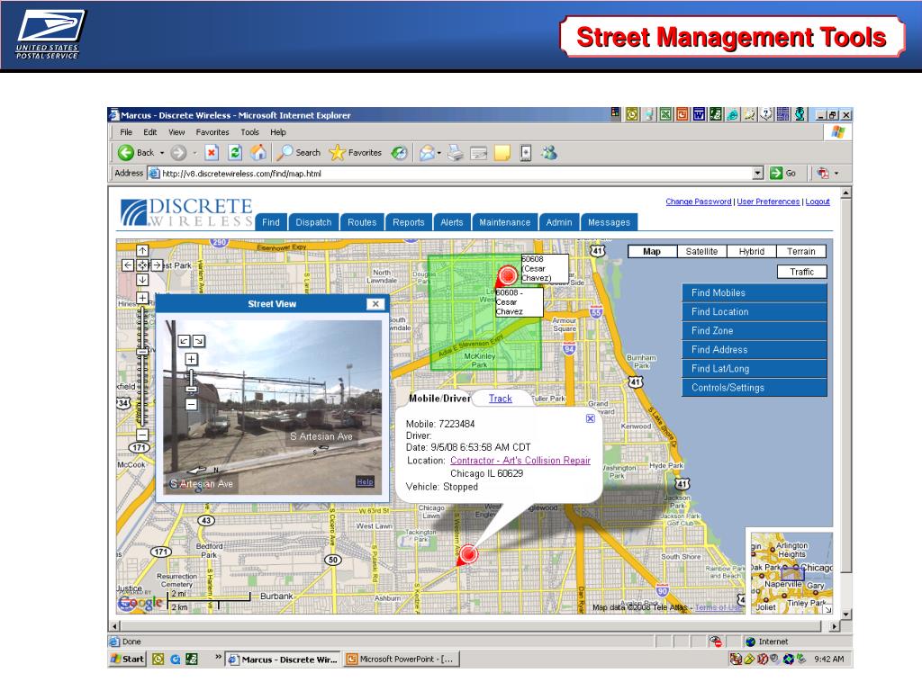Switch to Microsoft PowerPoint taskbar button
The height and width of the screenshot is (691, 922).
click(x=402, y=660)
